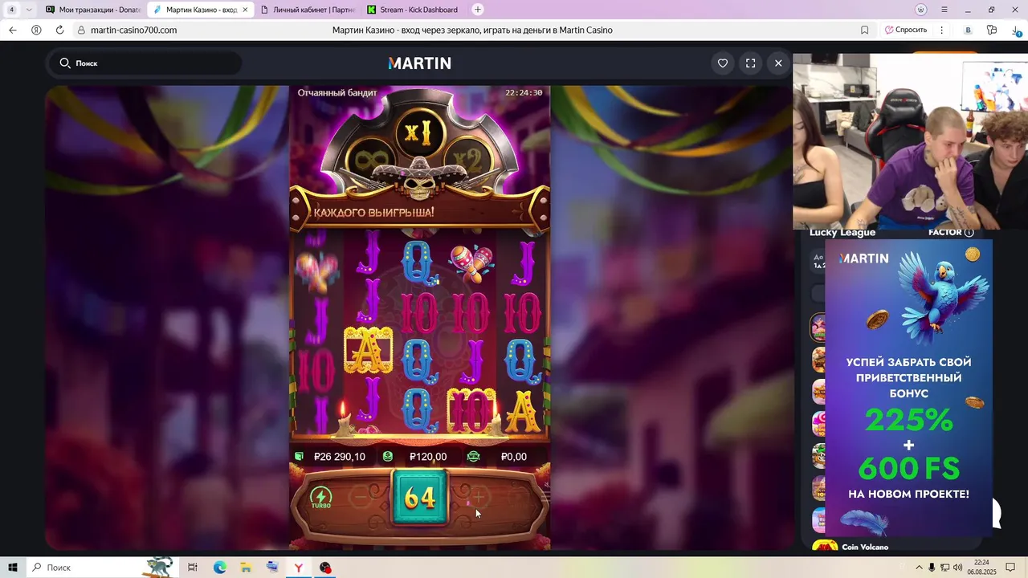Click the win amount icon
The image size is (1028, 578).
[474, 457]
